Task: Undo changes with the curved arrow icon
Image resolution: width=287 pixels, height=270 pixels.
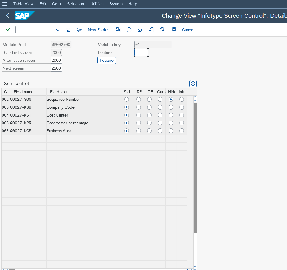Action: point(140,30)
